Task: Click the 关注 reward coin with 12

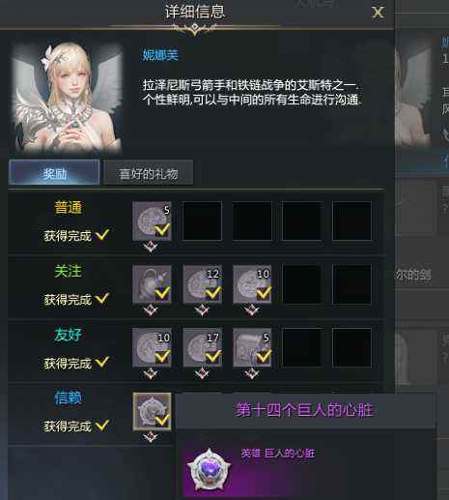Action: pos(203,284)
